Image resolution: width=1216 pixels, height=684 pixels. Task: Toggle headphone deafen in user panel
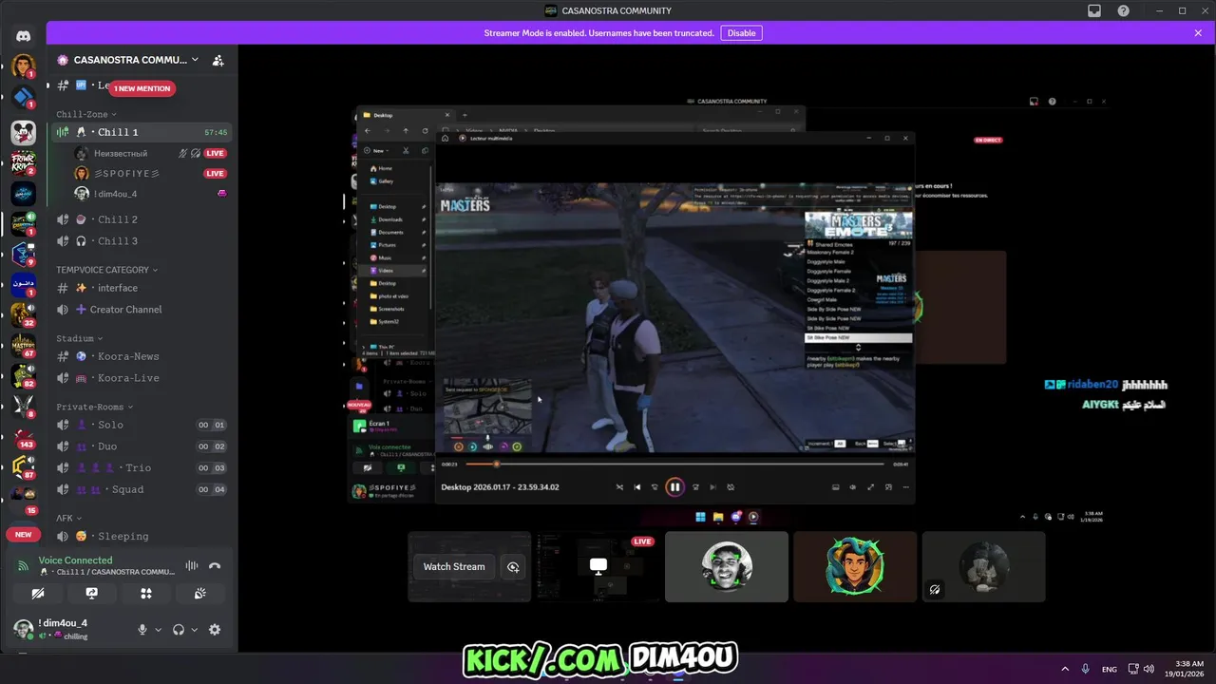(178, 629)
